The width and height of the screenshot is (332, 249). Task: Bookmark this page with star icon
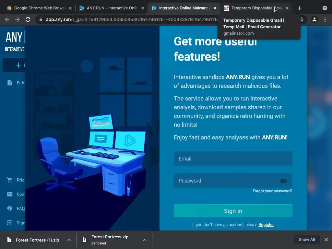tap(302, 19)
